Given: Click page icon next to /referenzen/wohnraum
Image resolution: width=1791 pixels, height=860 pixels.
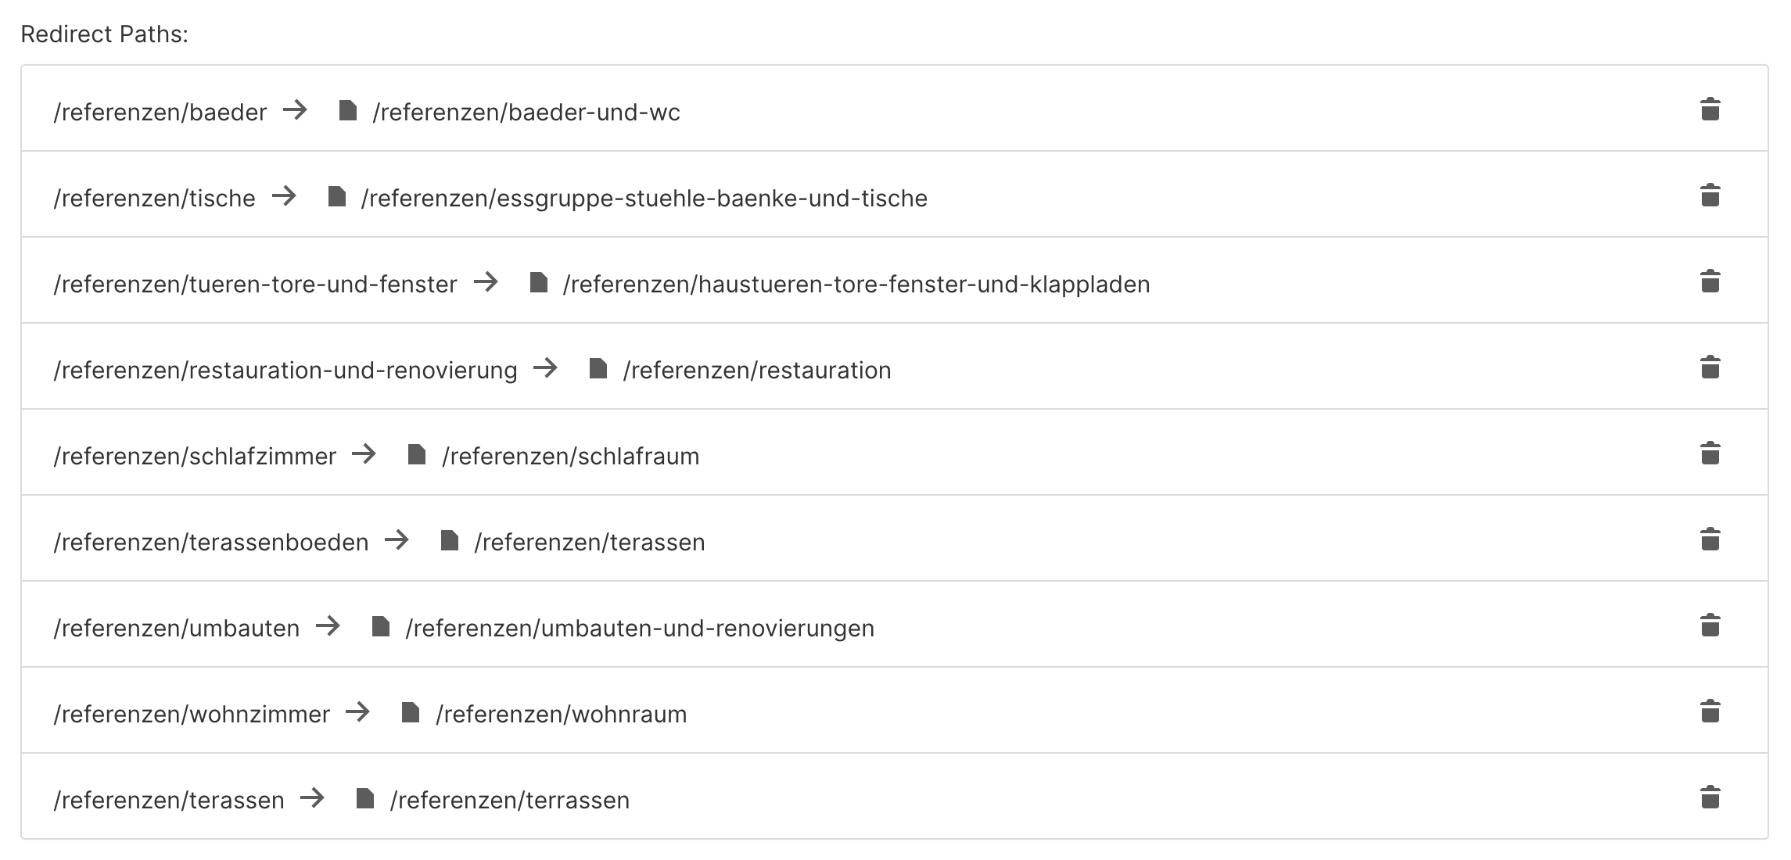Looking at the screenshot, I should (410, 713).
